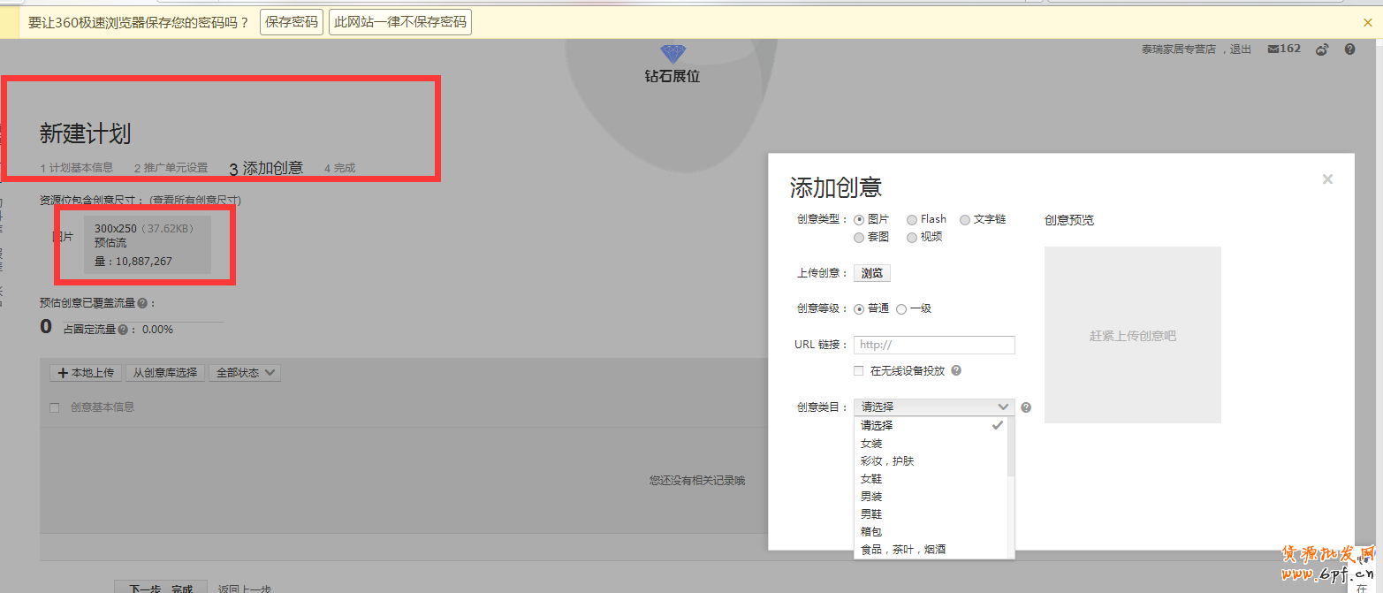Click the Weibo icon in header

click(x=1322, y=49)
